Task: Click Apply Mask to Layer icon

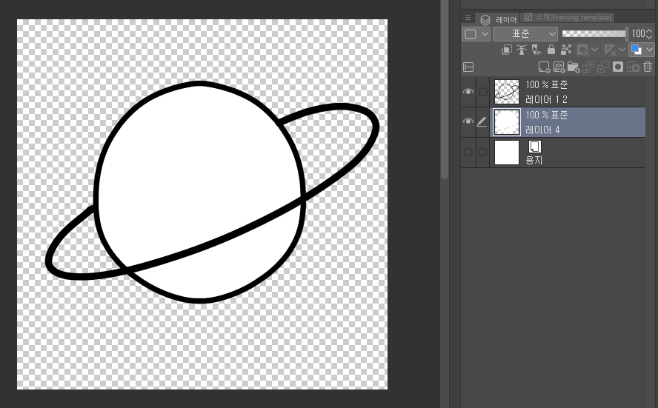Action: click(x=633, y=67)
